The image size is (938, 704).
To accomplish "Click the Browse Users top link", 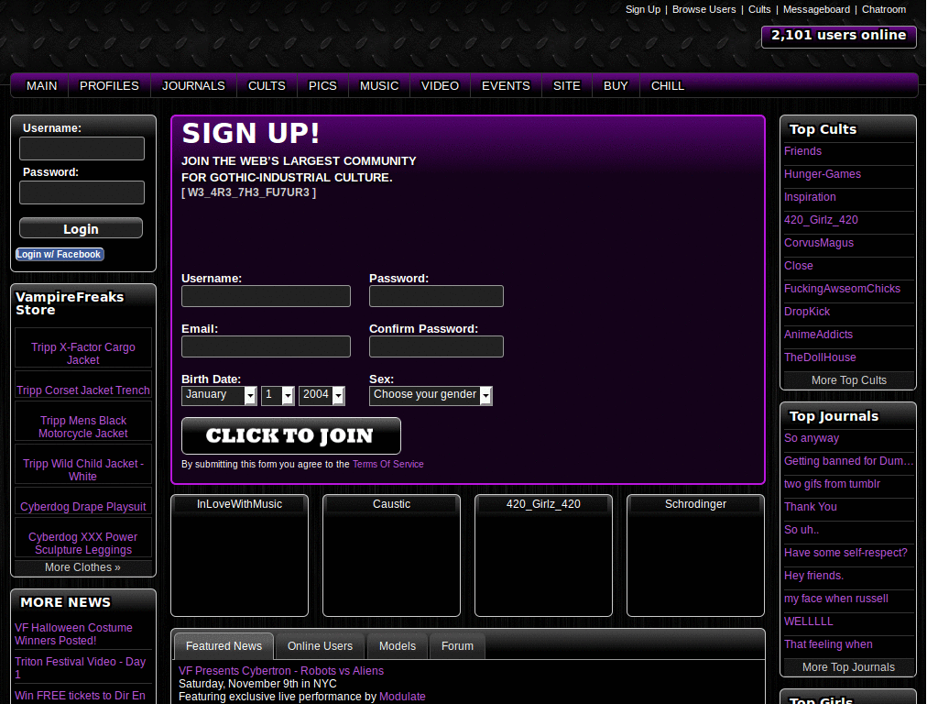I will (703, 9).
